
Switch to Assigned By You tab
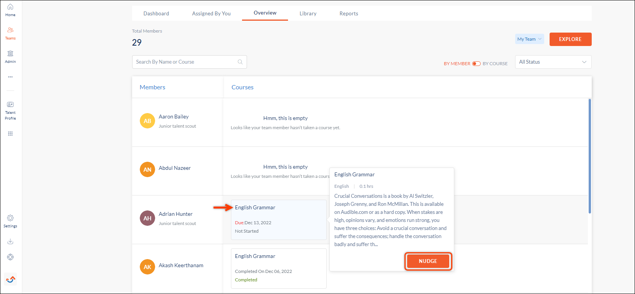[x=211, y=13]
